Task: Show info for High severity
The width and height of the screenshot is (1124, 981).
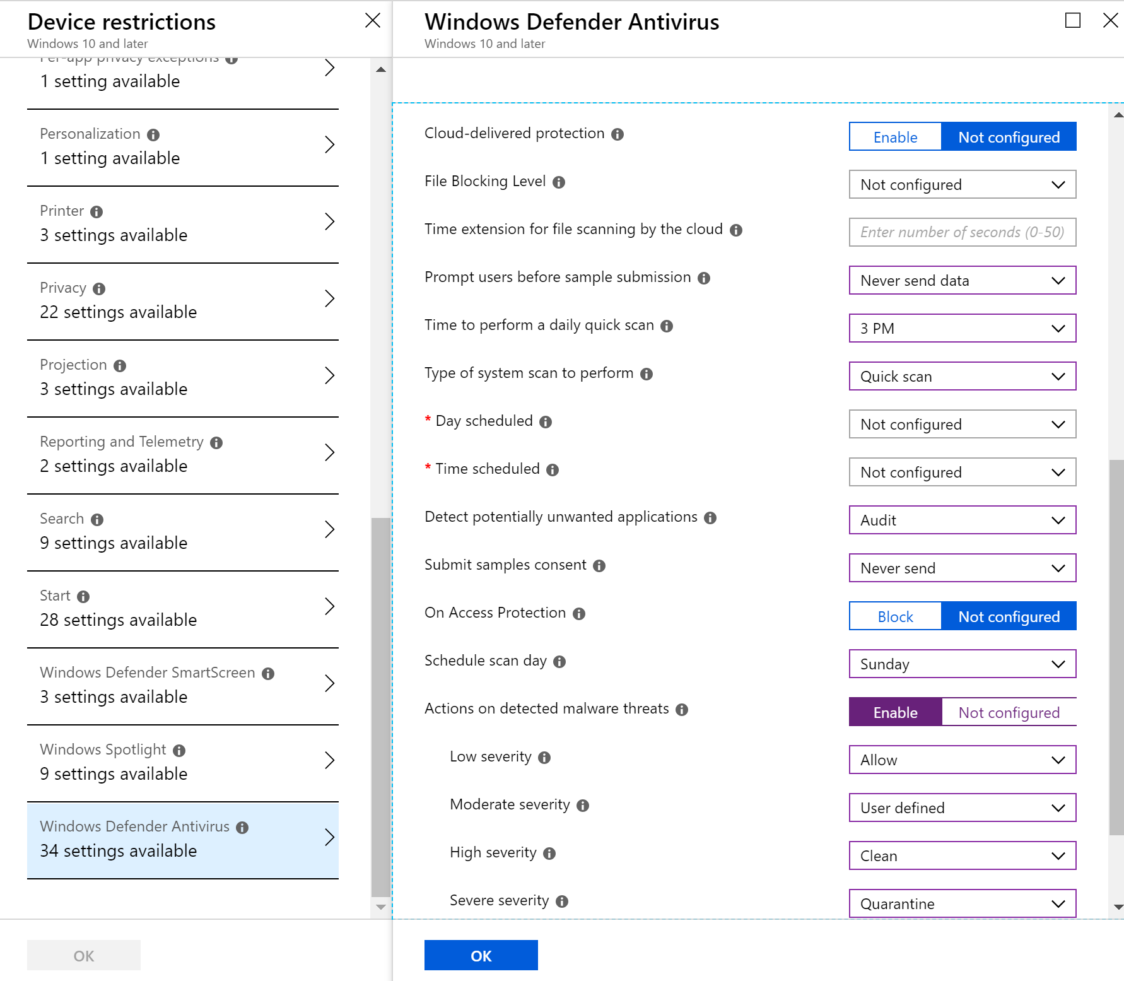Action: [549, 854]
